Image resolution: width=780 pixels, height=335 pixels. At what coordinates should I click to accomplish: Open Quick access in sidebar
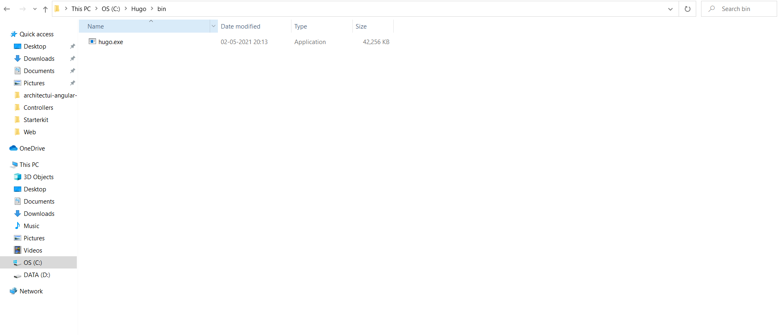point(36,34)
